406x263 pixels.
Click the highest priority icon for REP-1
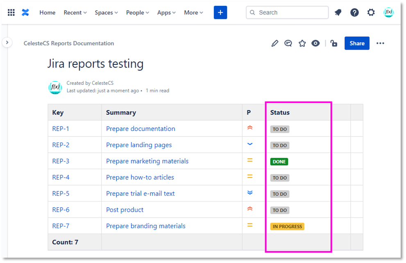(x=250, y=128)
